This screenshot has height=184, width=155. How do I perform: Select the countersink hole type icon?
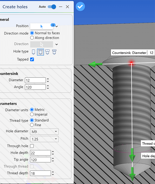pyautogui.click(x=40, y=52)
